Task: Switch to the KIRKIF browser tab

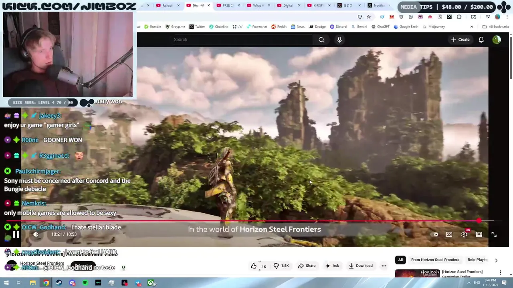Action: [x=319, y=6]
